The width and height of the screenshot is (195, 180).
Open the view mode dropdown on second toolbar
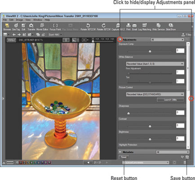[x=6, y=35]
